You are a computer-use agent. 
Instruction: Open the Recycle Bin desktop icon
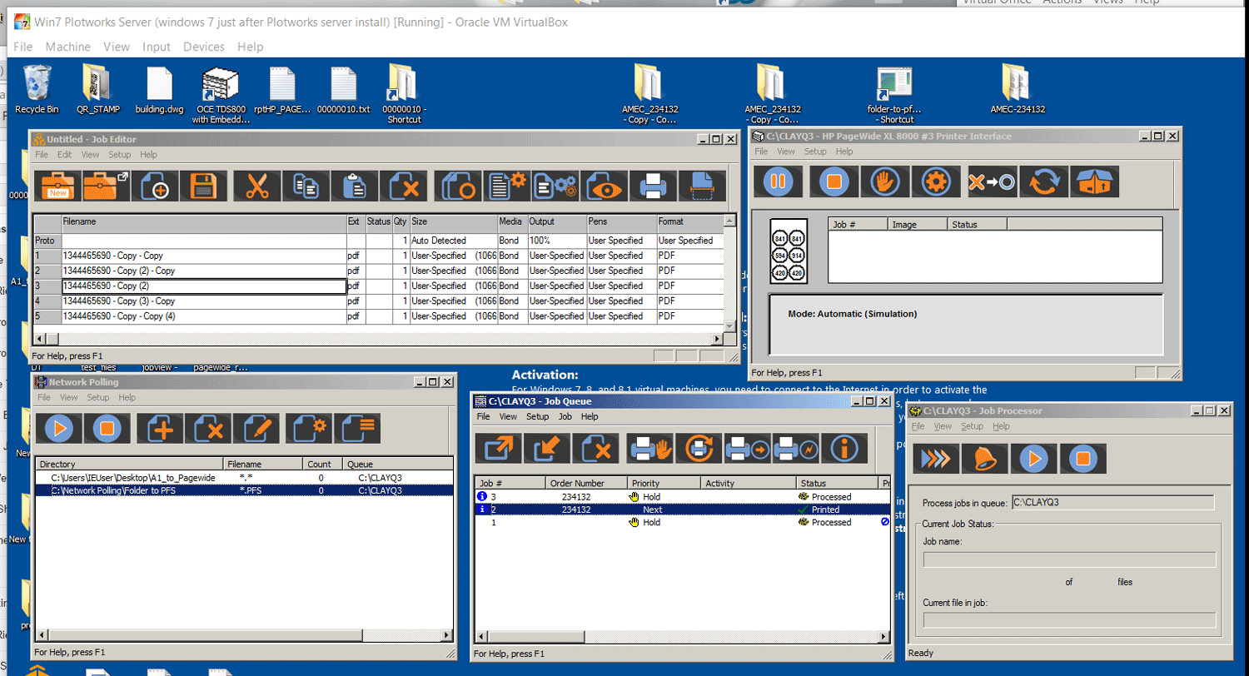pos(37,89)
